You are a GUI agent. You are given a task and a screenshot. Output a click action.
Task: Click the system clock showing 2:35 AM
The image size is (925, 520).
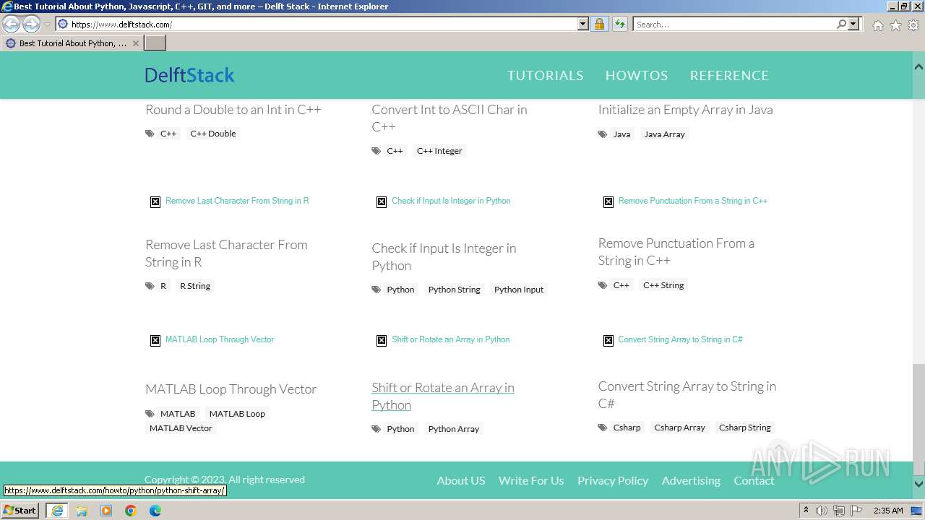(888, 511)
